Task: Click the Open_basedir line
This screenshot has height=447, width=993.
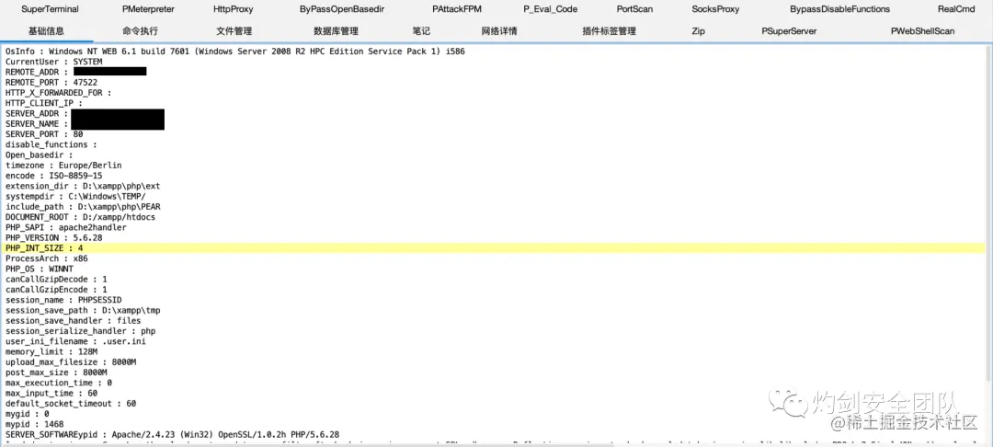Action: click(40, 155)
